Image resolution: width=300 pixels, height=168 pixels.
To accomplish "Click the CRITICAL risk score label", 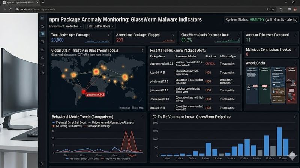I will [x=210, y=63].
